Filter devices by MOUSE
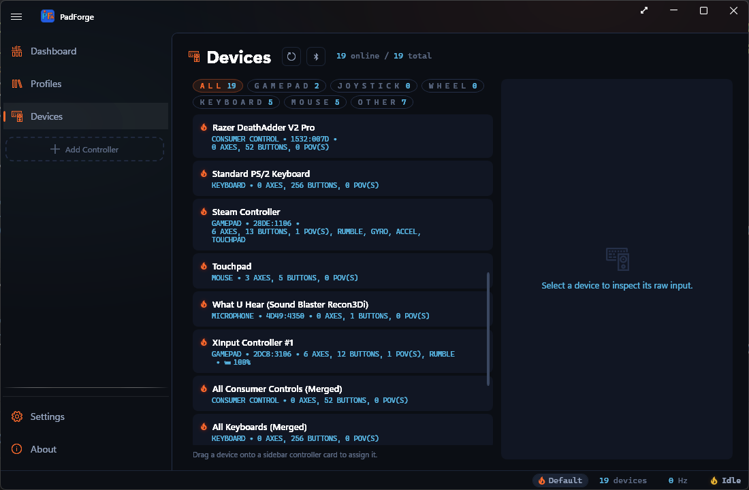This screenshot has height=490, width=749. point(315,102)
